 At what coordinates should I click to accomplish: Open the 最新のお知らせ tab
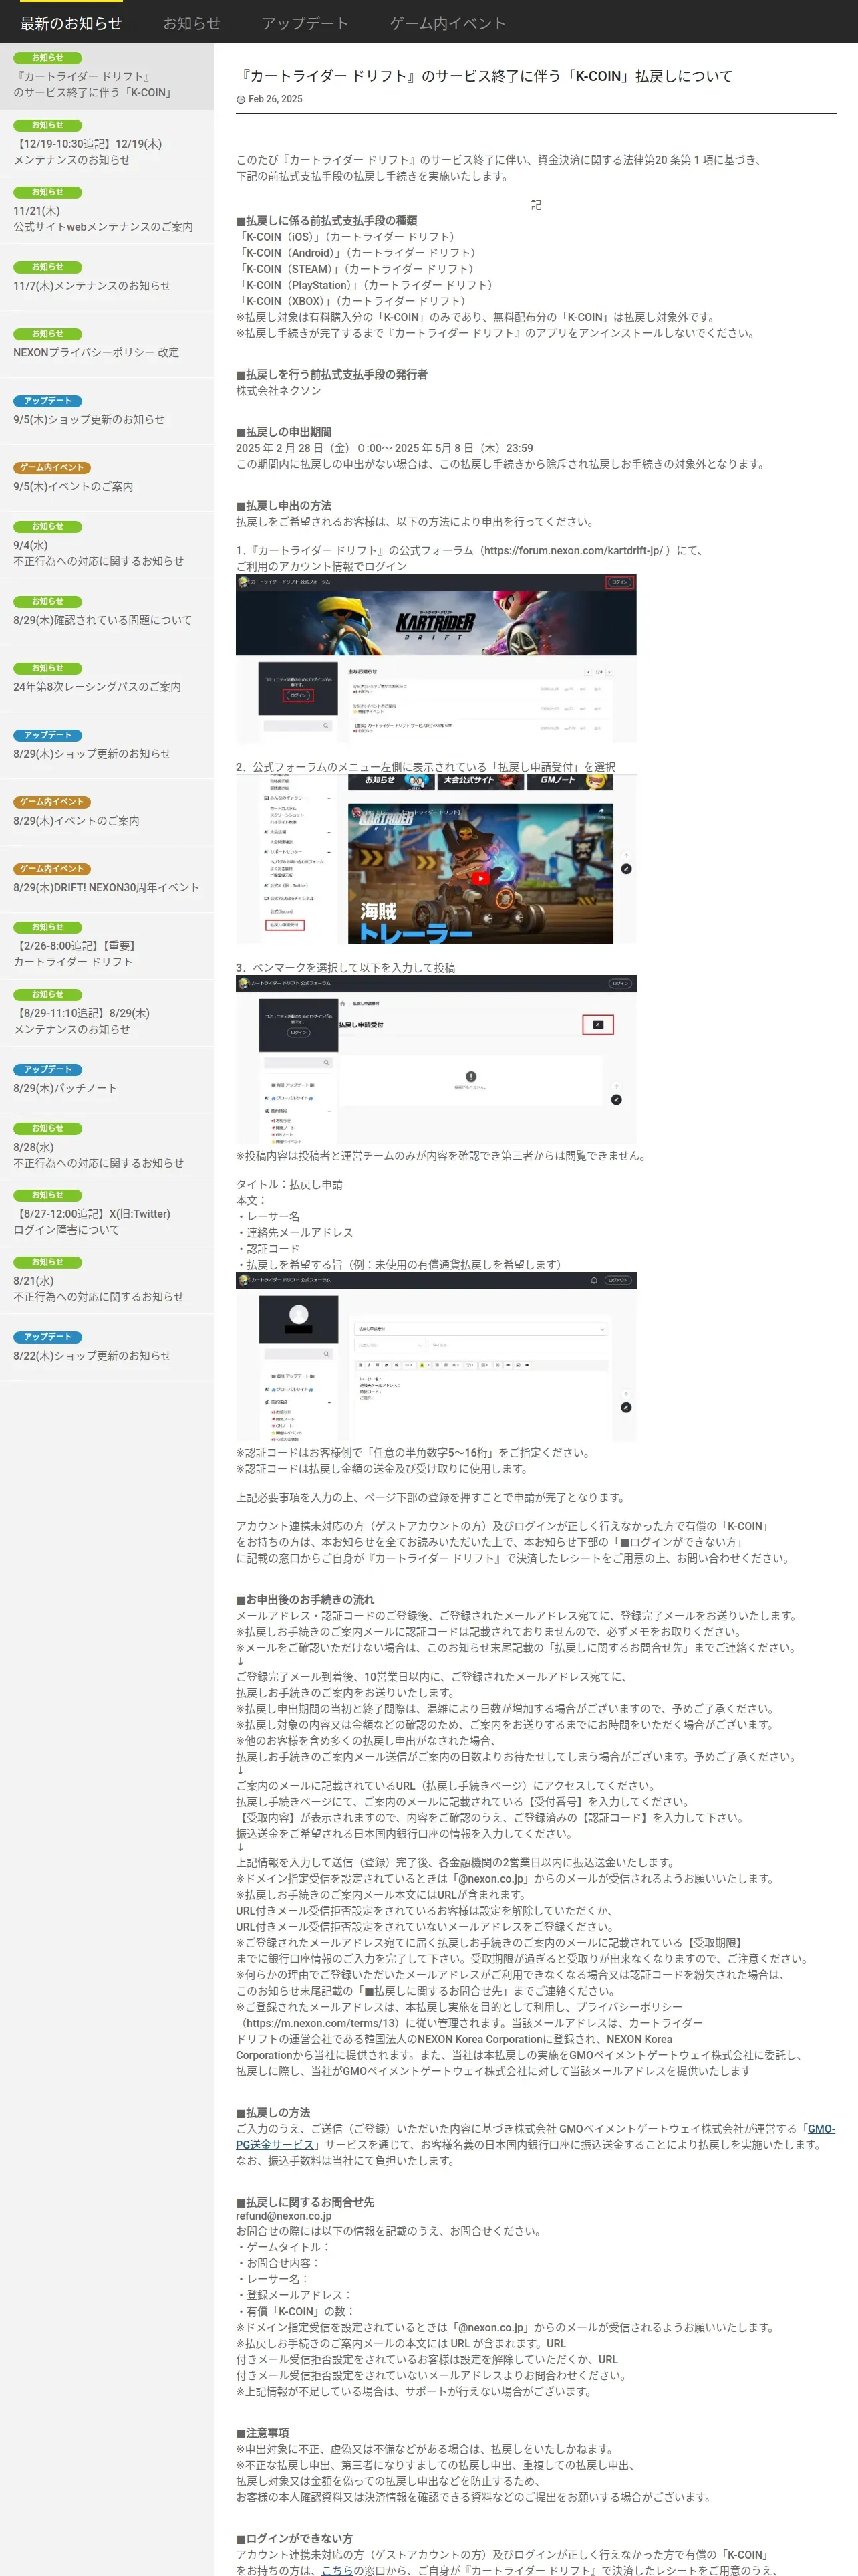tap(71, 23)
